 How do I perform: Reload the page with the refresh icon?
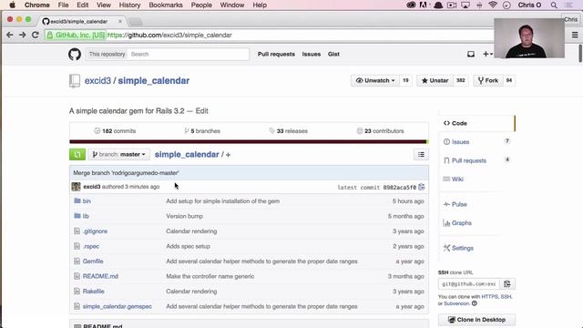pos(36,35)
